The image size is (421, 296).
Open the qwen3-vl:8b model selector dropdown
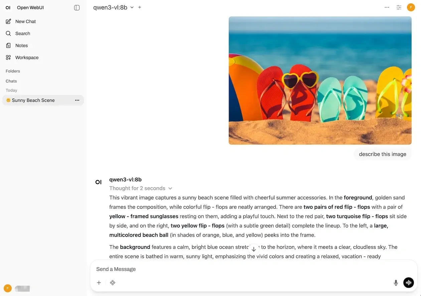114,7
